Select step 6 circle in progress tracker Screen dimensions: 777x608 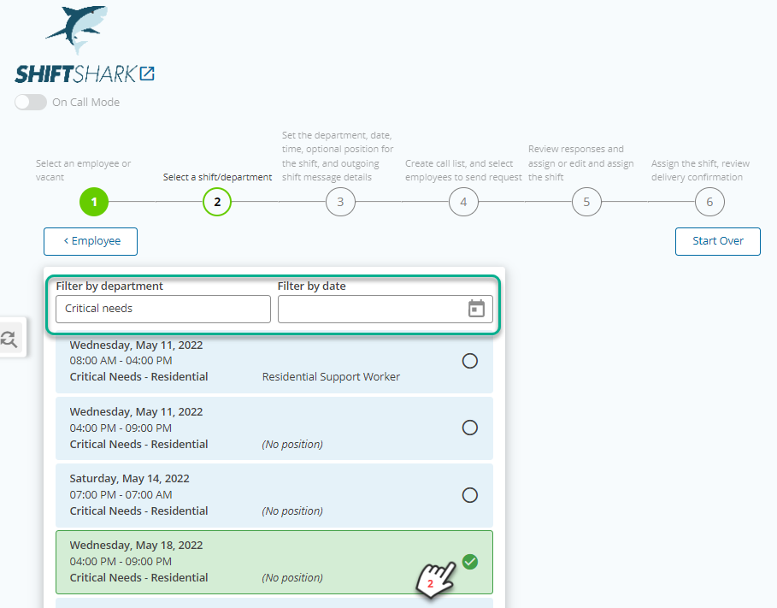709,202
